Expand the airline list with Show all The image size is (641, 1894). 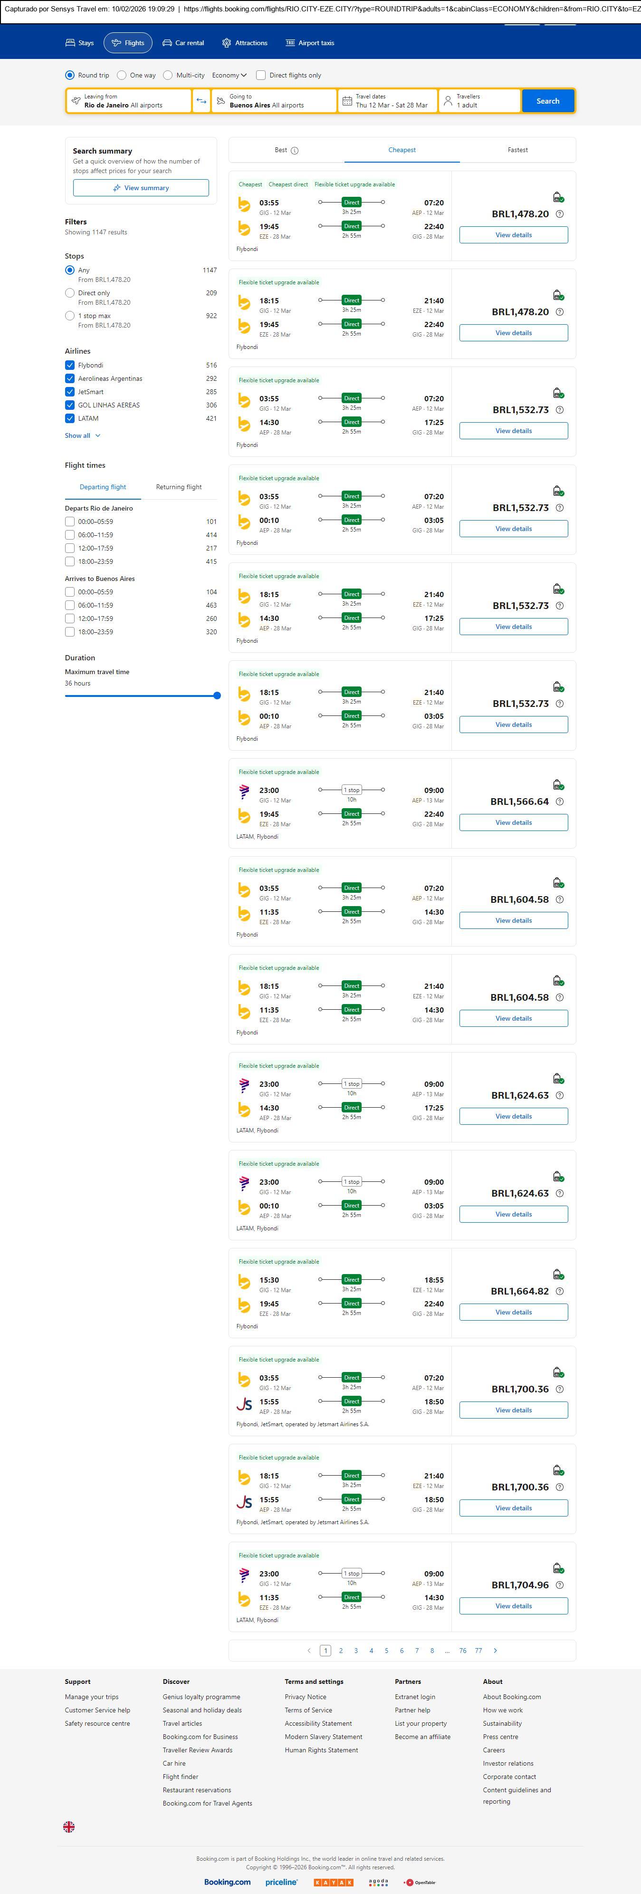pos(82,435)
